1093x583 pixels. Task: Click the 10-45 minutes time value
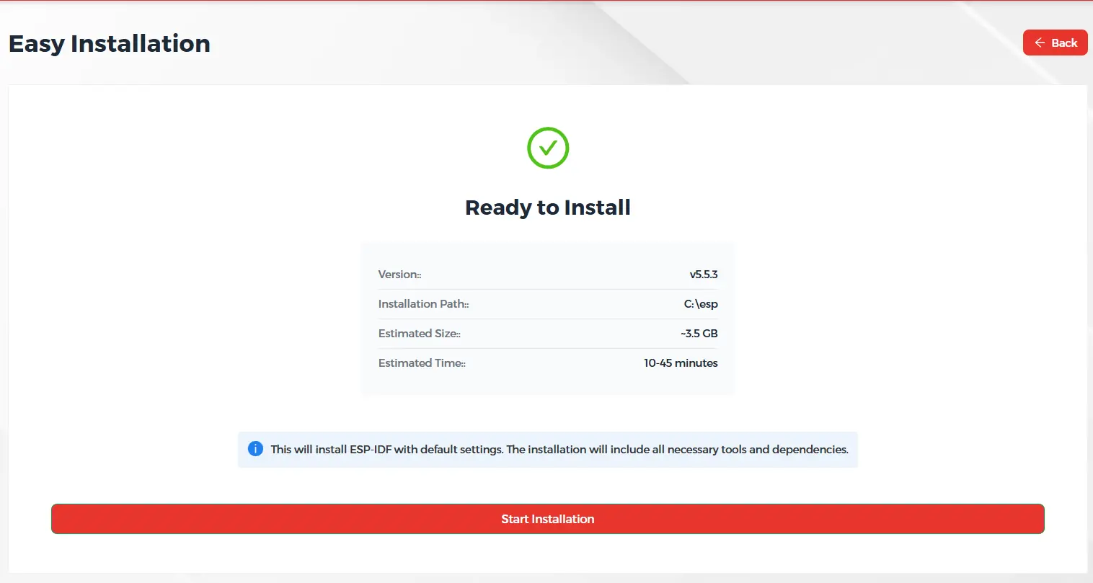[680, 363]
